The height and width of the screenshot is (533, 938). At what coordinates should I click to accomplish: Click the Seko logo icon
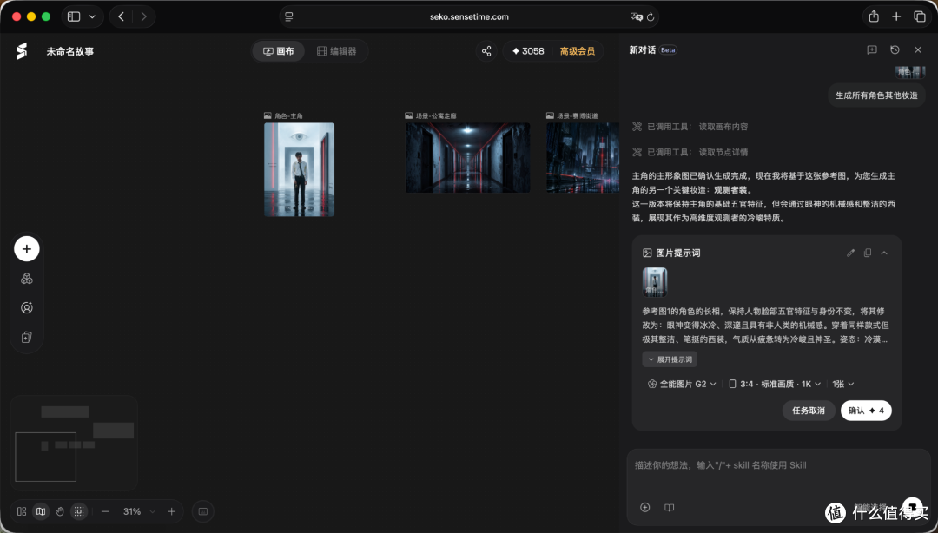(22, 51)
